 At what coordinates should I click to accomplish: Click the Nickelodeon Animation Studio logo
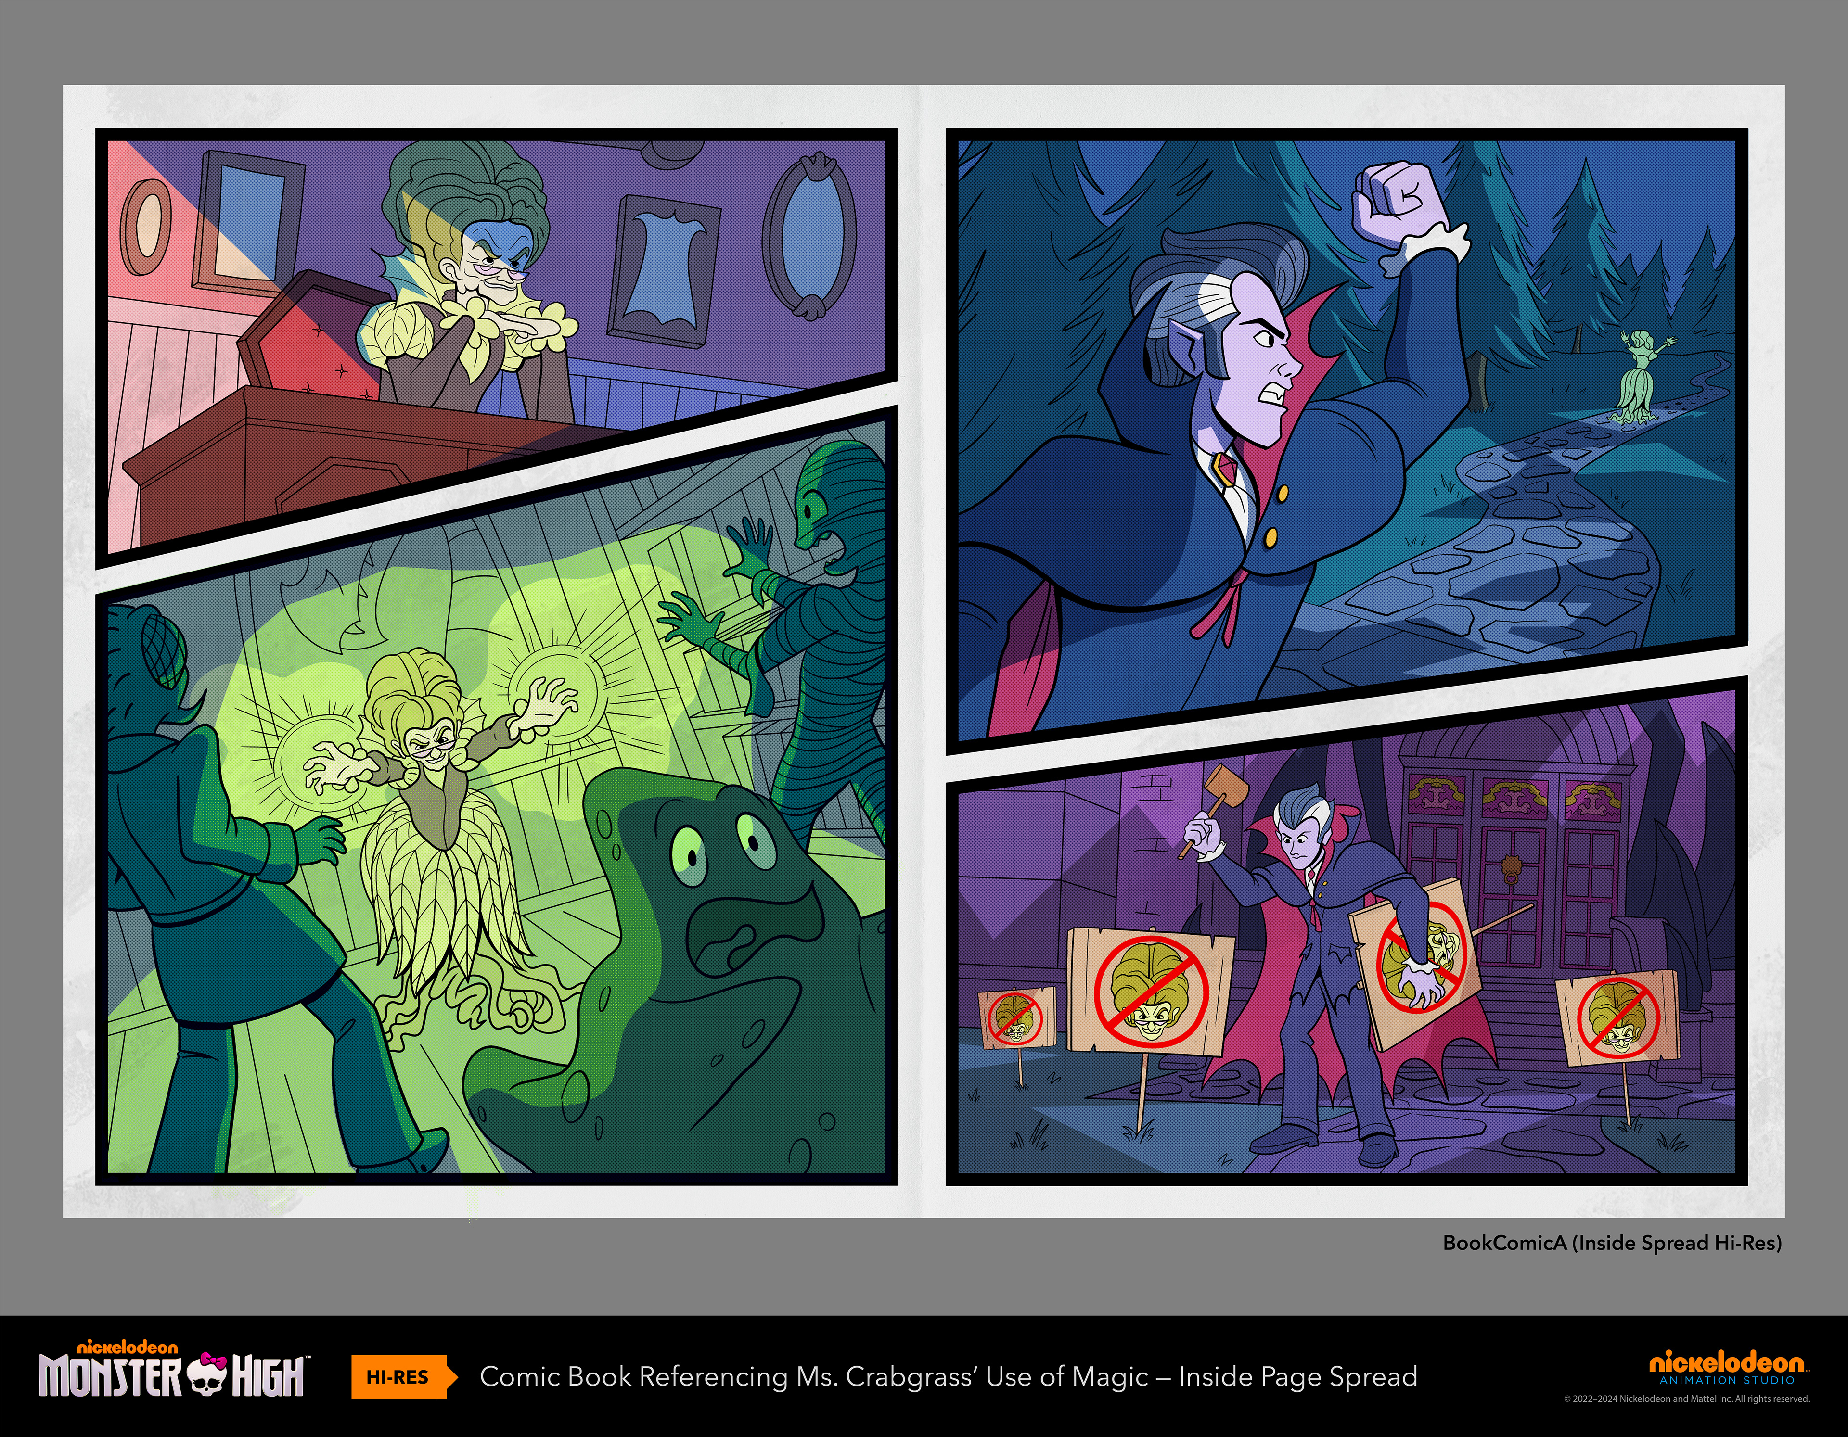(x=1729, y=1367)
